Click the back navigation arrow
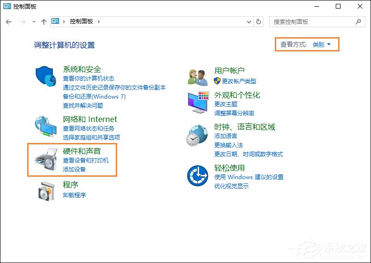The image size is (371, 263). pos(9,21)
